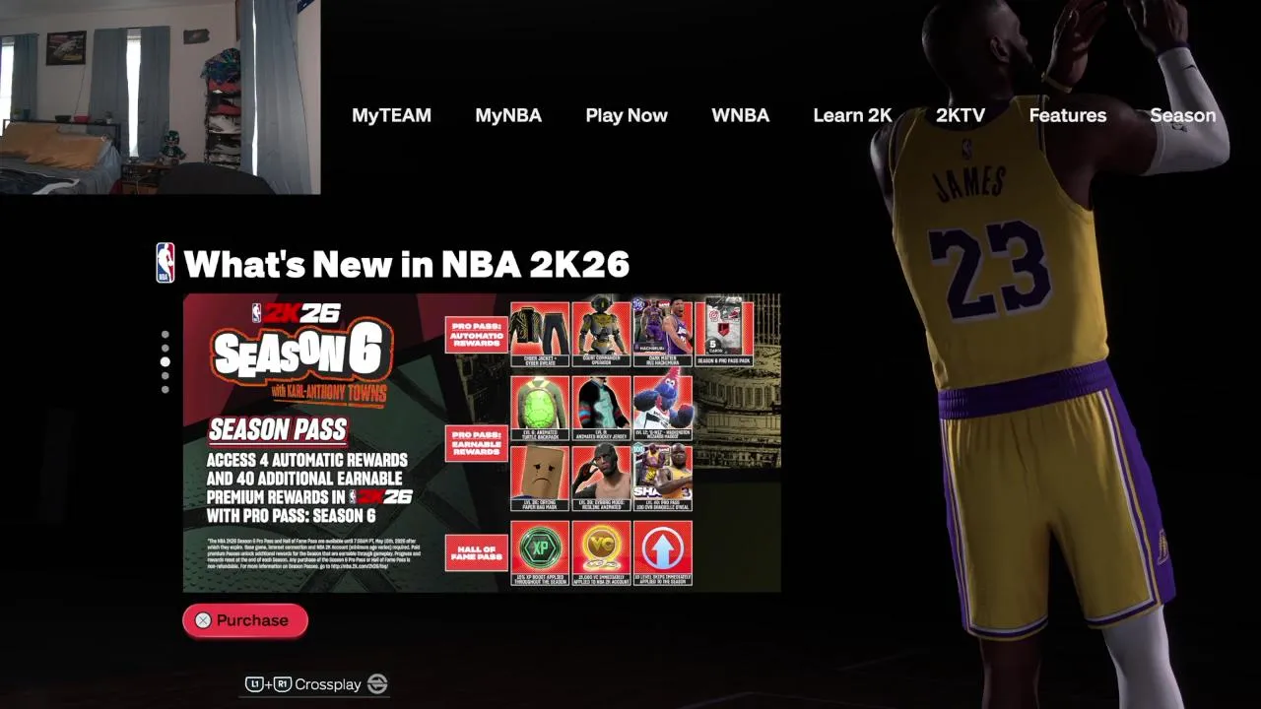Select the second carousel page dot

[165, 348]
